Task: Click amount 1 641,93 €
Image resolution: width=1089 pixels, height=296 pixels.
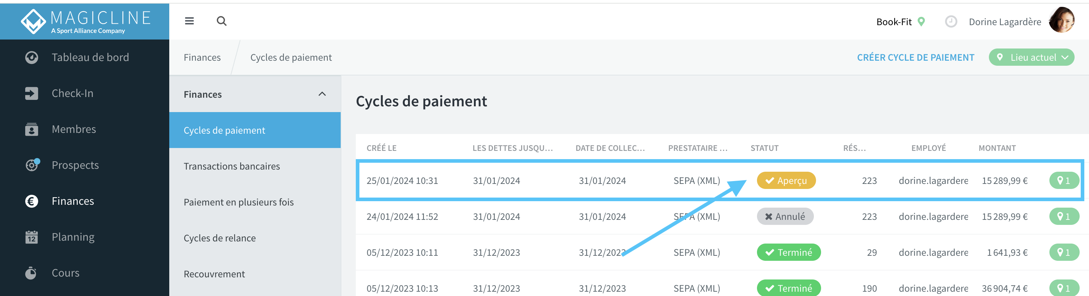Action: coord(1007,252)
